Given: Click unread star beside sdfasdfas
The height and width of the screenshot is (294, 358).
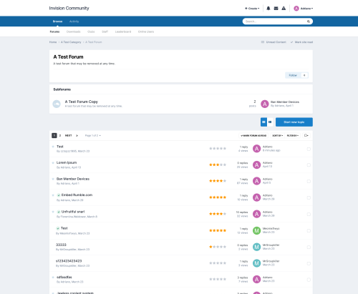Looking at the screenshot, I should [x=53, y=278].
